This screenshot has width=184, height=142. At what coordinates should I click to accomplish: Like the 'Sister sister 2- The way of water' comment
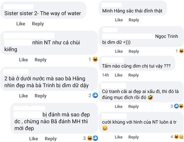pos(21,24)
